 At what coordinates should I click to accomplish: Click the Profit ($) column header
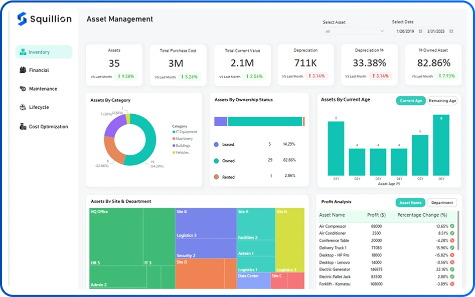click(x=376, y=215)
